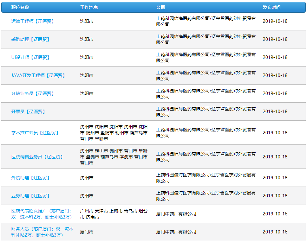The width and height of the screenshot is (307, 242).
Task: Click company name in 运维工程师 row
Action: [x=206, y=21]
